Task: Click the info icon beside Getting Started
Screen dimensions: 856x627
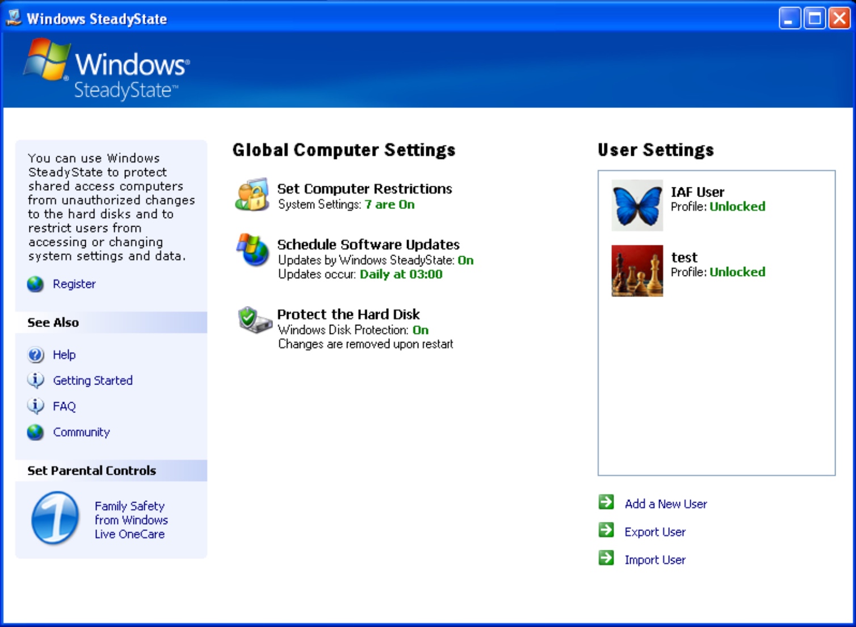Action: point(35,381)
